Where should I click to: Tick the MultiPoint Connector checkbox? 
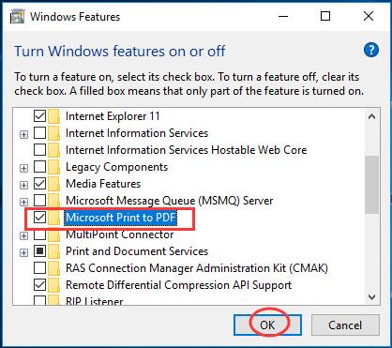[39, 235]
